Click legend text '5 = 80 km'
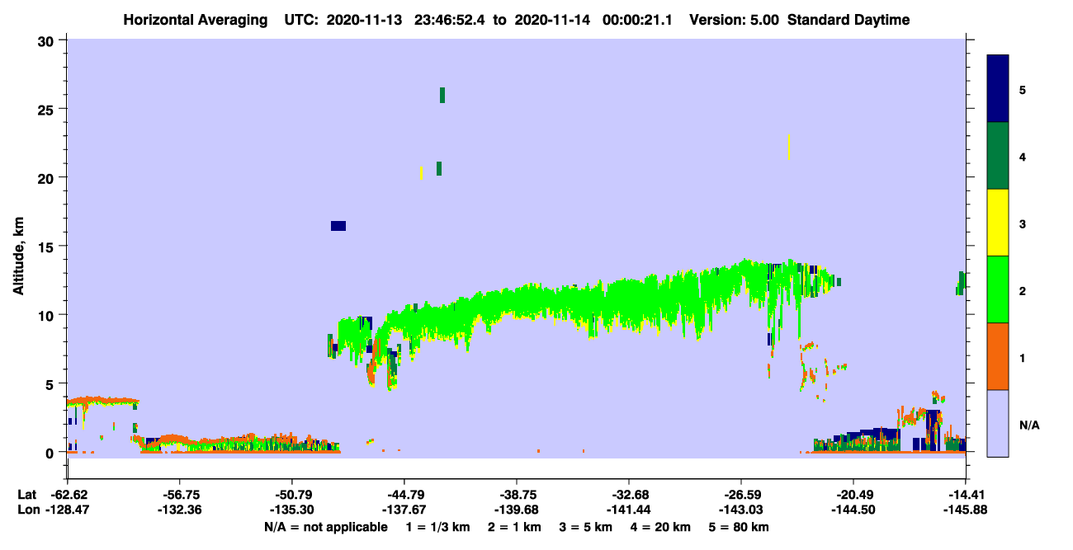This screenshot has width=1073, height=550. click(x=740, y=527)
